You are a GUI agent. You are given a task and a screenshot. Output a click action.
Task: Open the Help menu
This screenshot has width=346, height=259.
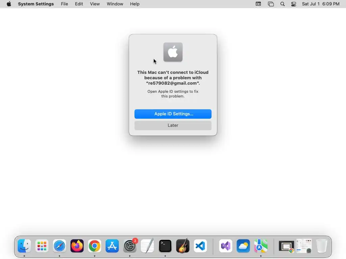(x=134, y=4)
